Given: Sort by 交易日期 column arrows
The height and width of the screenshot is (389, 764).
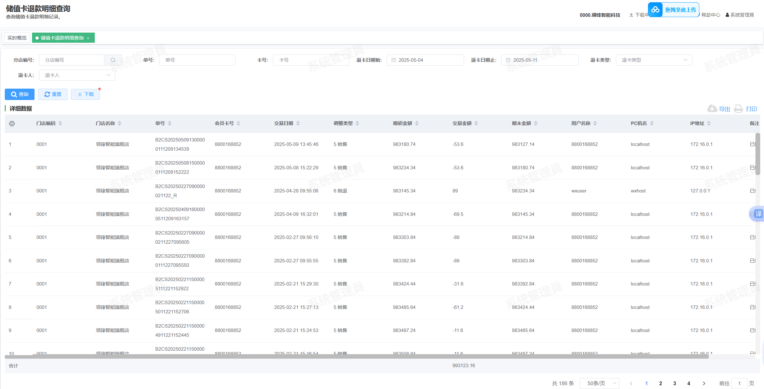Looking at the screenshot, I should click(298, 123).
